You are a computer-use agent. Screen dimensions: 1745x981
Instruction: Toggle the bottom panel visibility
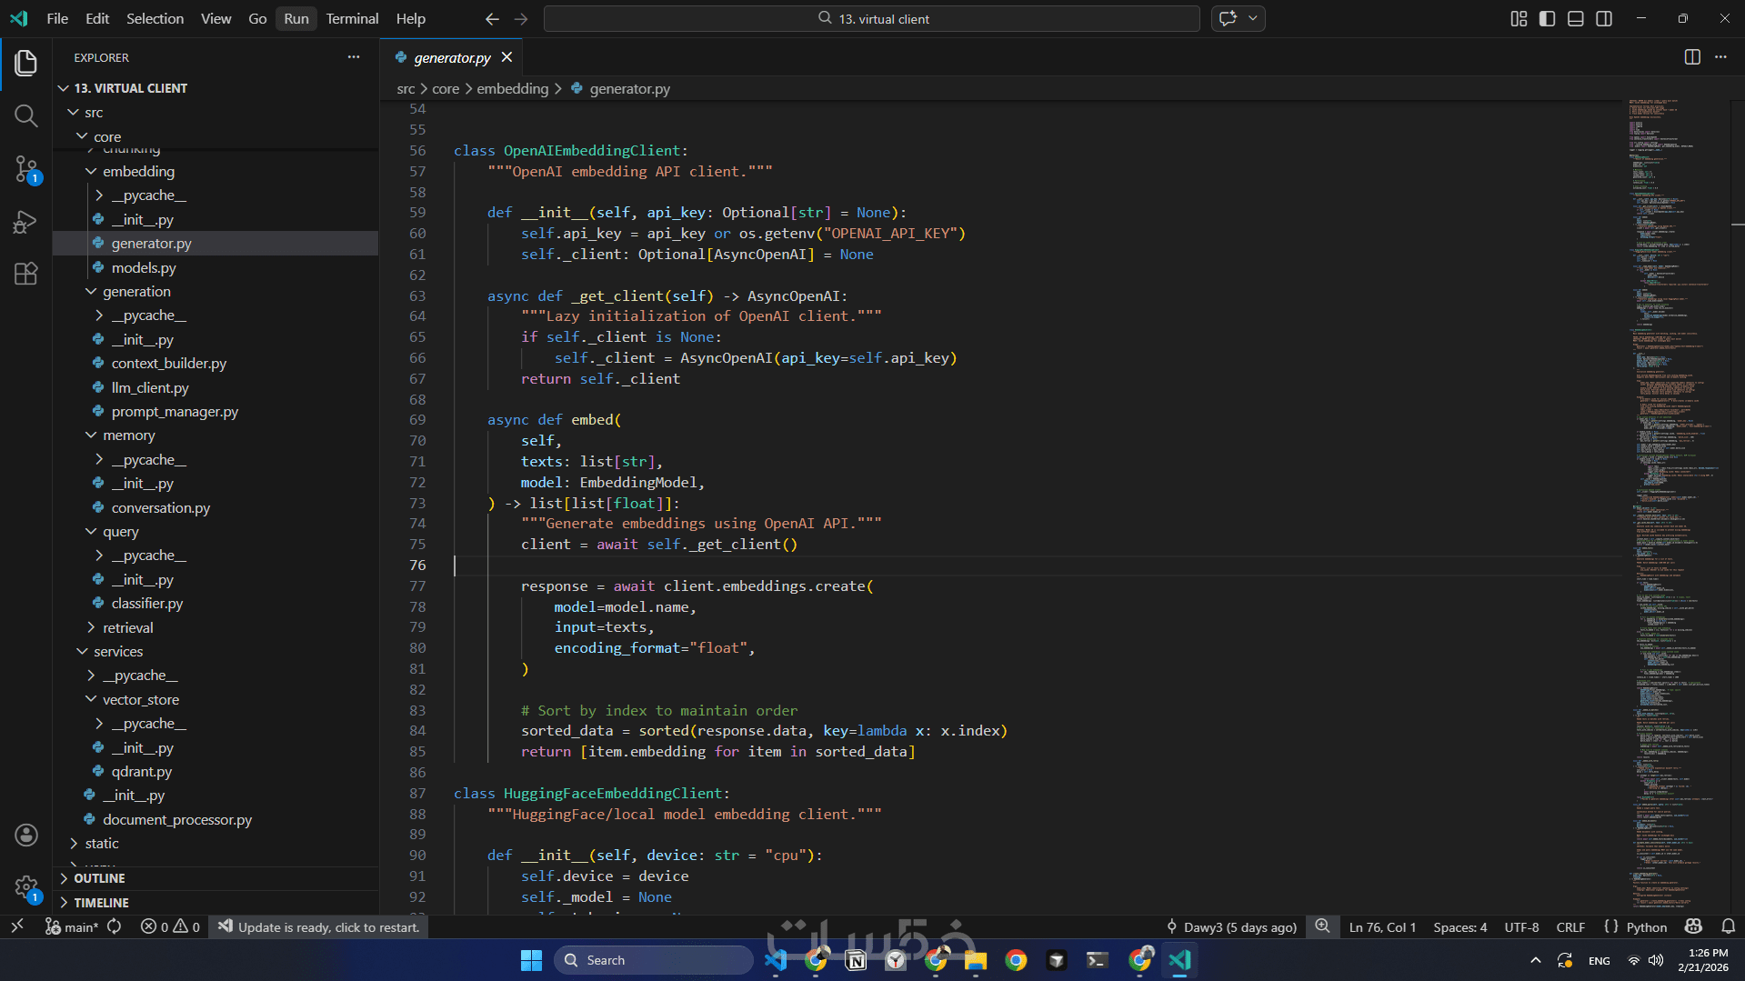point(1575,18)
